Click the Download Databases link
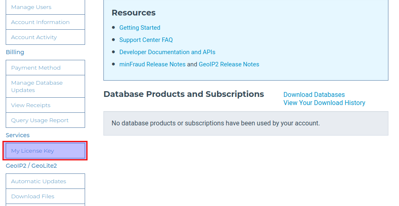The width and height of the screenshot is (399, 206). coord(314,95)
